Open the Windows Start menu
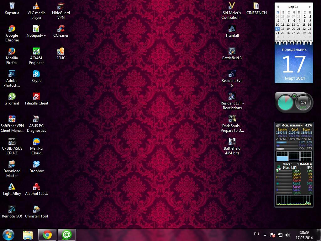The height and width of the screenshot is (241, 321). 8,235
